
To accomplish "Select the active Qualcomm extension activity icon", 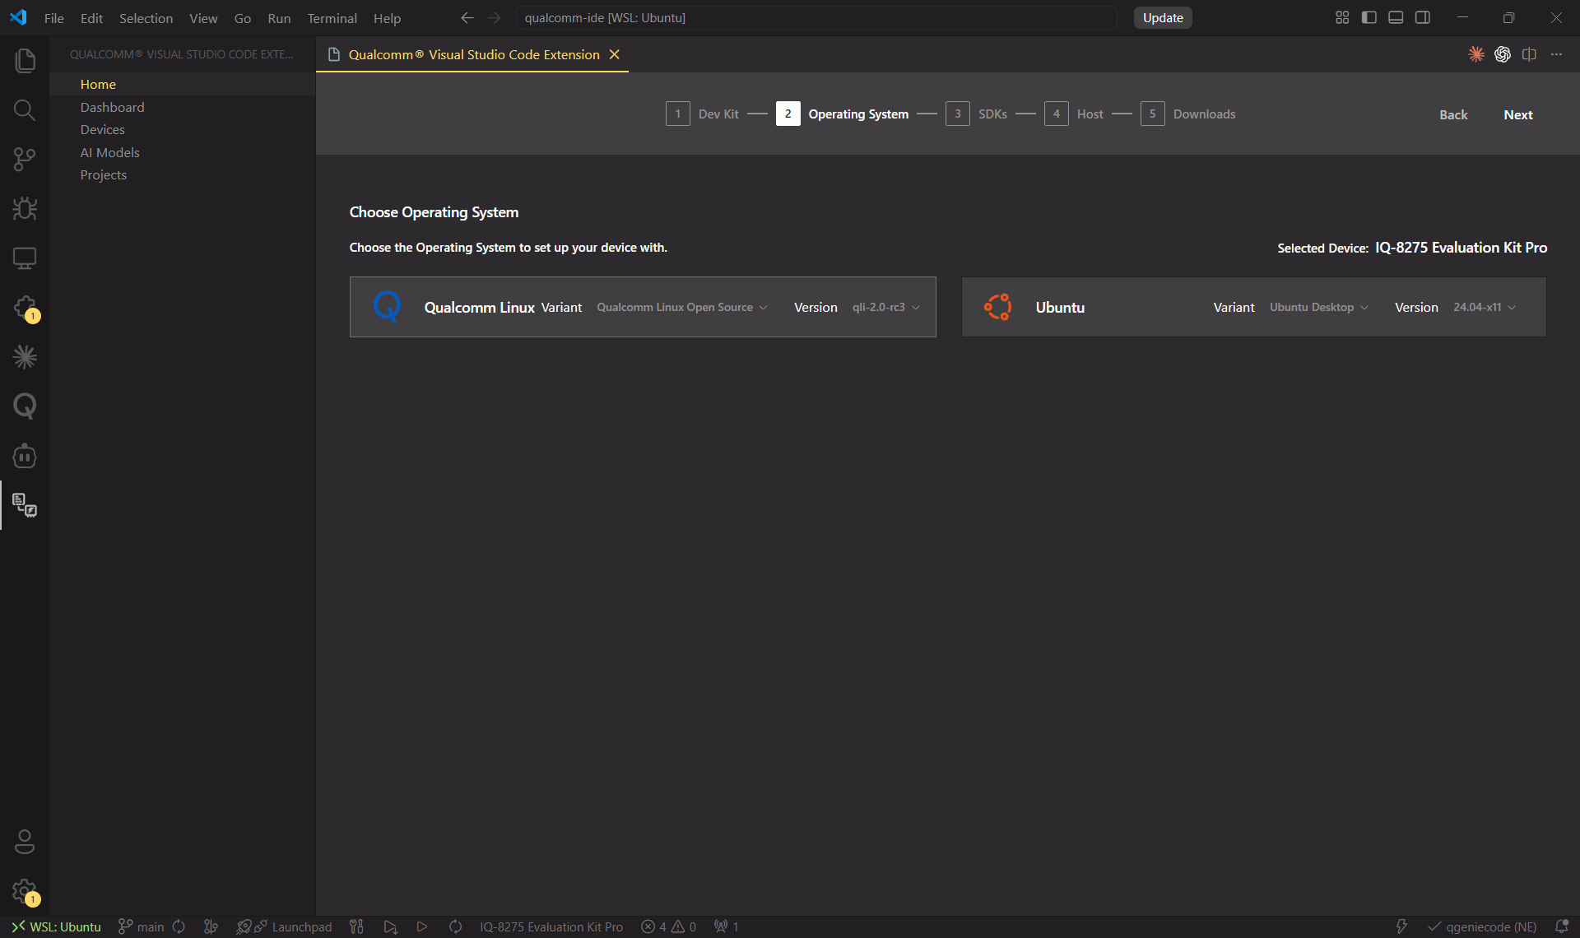I will coord(25,505).
